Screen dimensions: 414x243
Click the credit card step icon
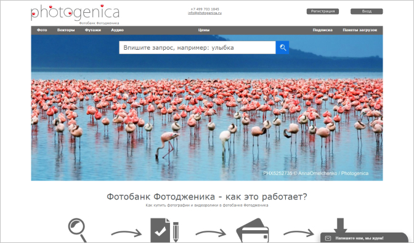[253, 230]
